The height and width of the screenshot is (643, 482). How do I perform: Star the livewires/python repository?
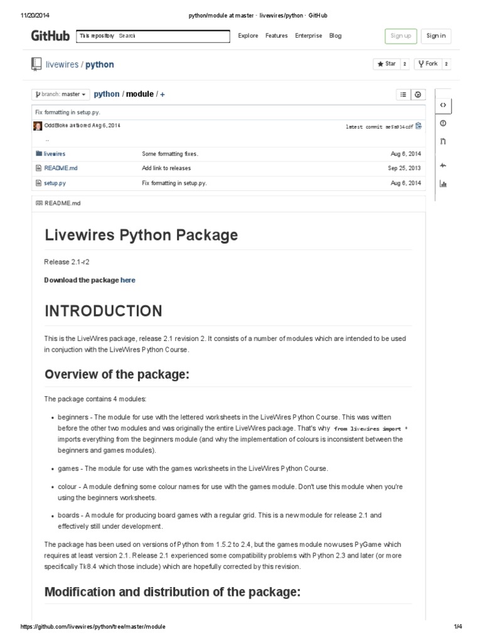point(386,64)
